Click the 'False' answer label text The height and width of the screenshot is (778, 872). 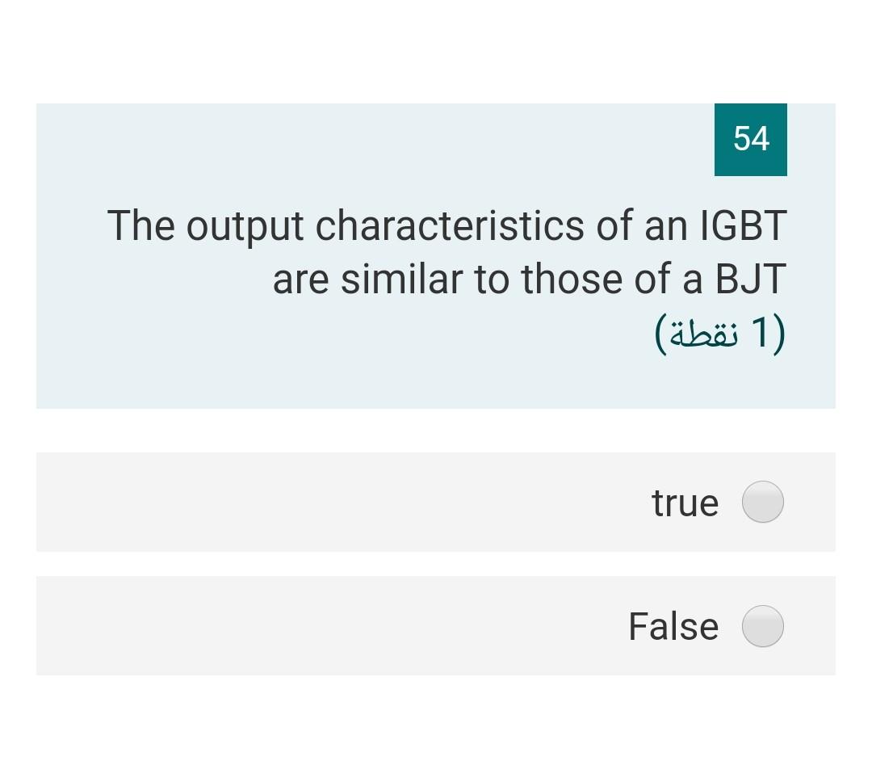(673, 626)
